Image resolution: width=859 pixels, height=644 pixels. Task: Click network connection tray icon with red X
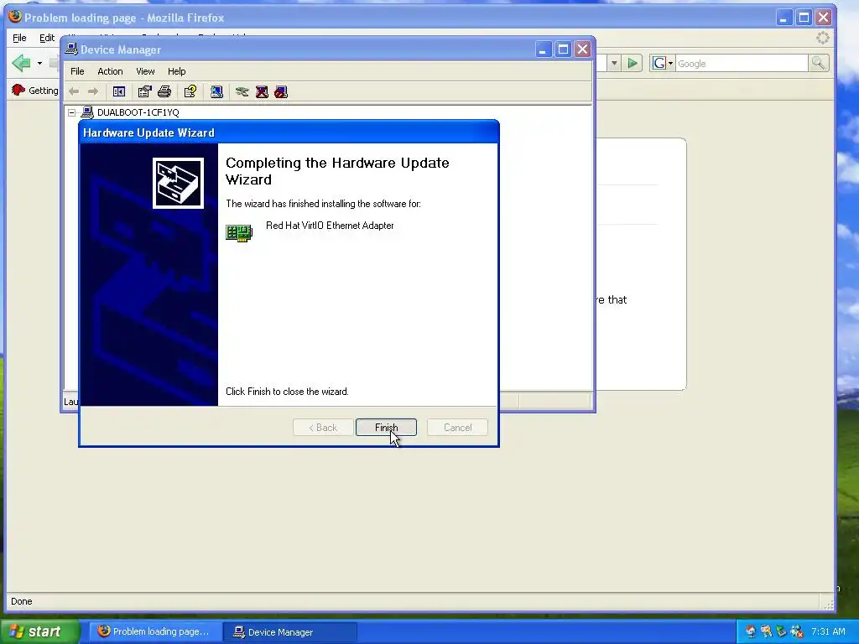tap(797, 631)
